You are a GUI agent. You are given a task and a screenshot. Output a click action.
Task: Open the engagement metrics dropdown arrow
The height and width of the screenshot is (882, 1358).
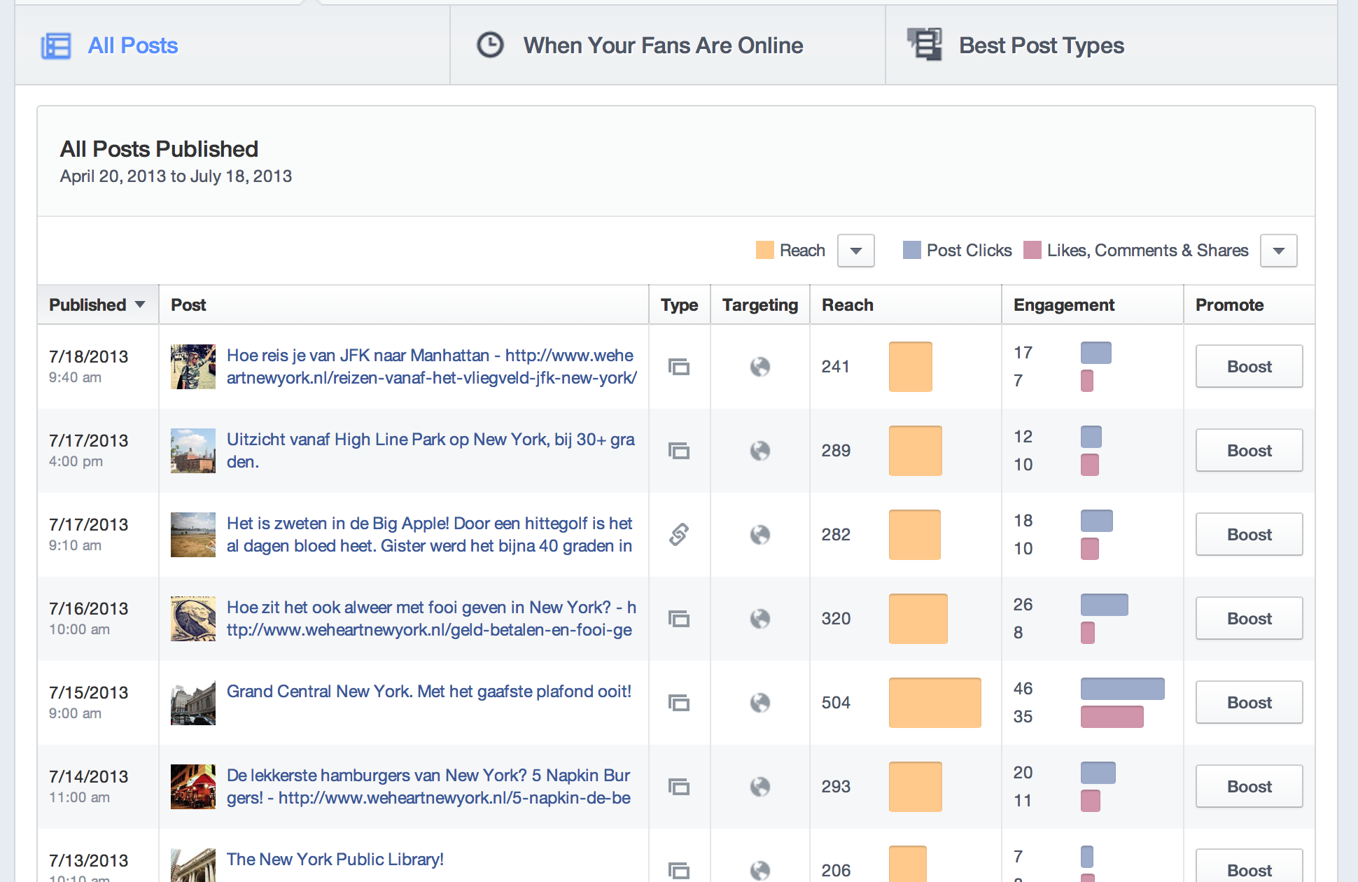(1278, 251)
